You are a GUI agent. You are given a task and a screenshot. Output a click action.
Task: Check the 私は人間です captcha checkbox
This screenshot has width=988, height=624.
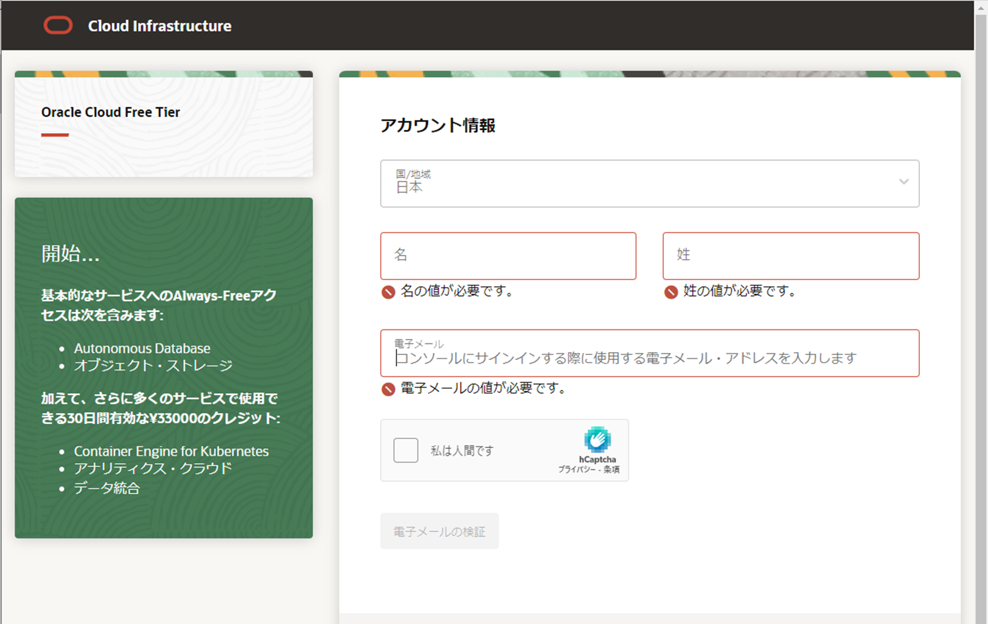[x=406, y=450]
